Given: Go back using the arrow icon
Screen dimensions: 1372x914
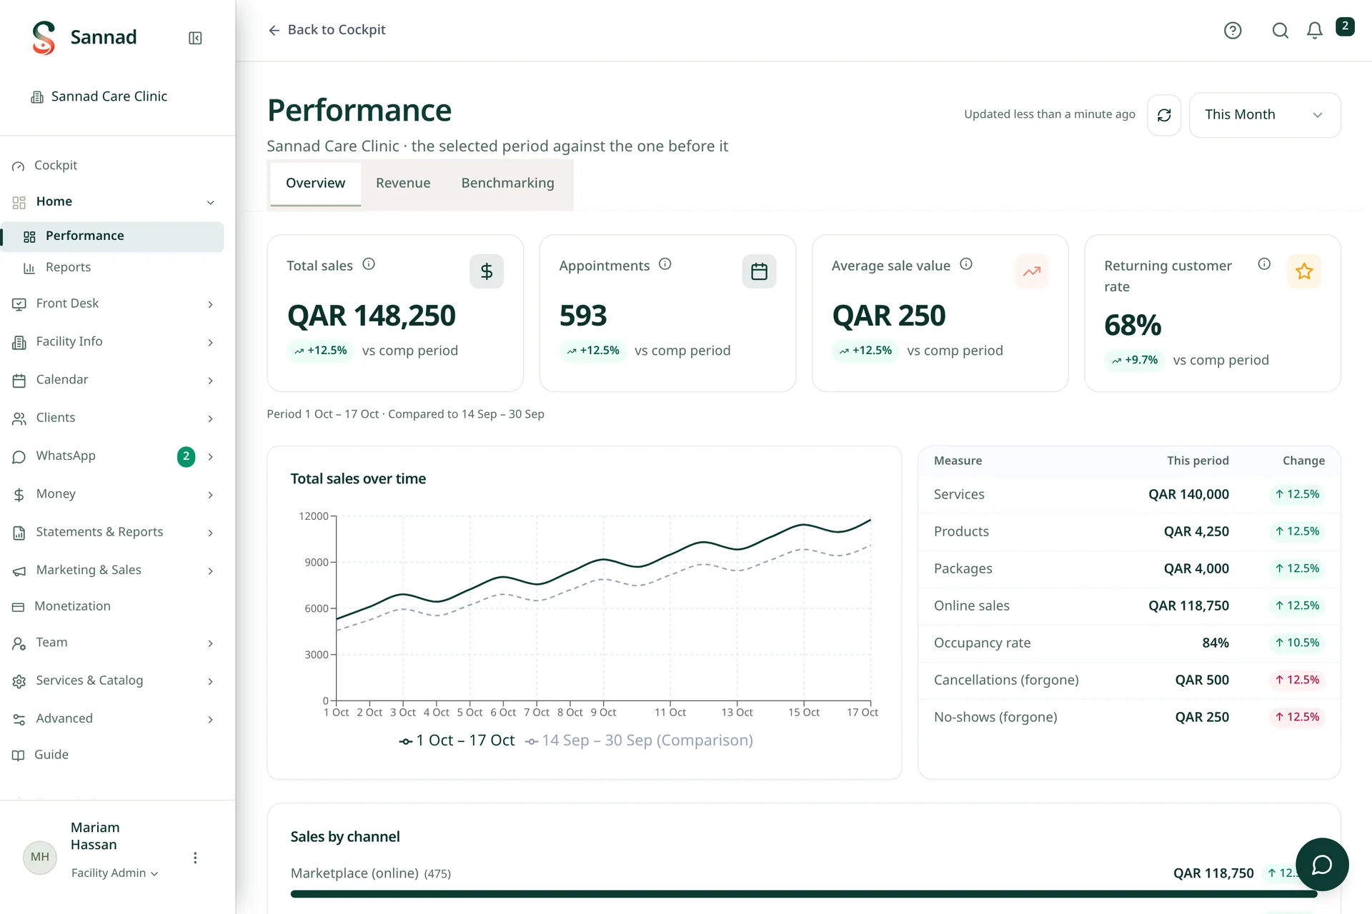Looking at the screenshot, I should (274, 30).
